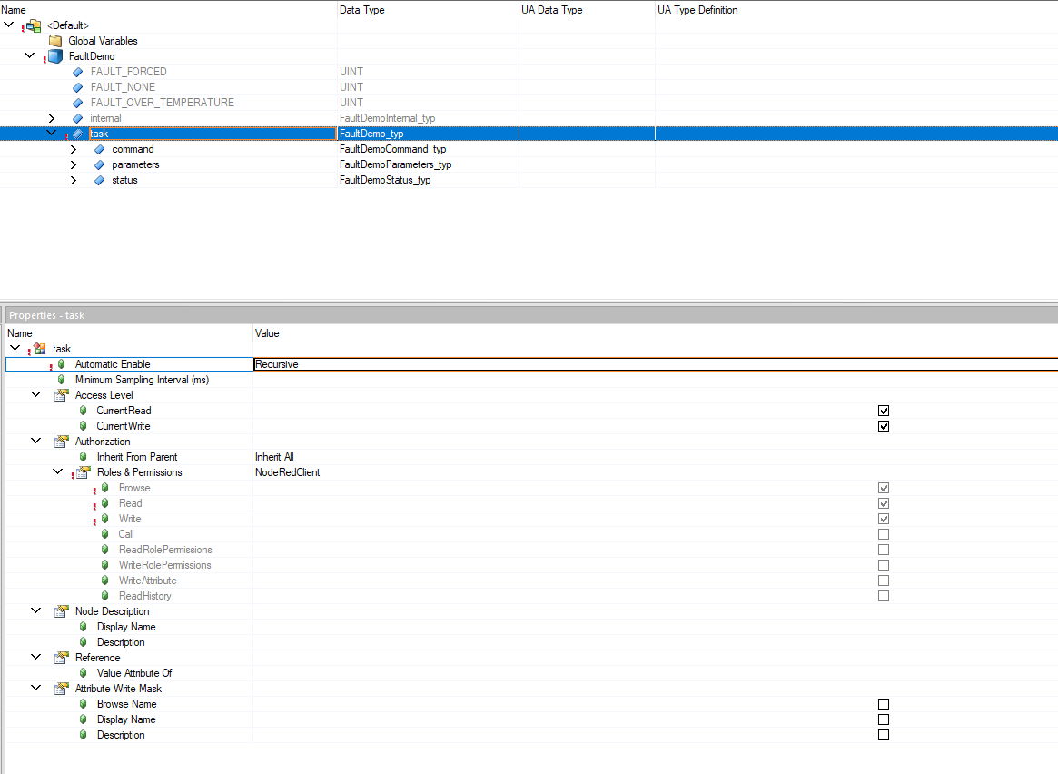
Task: Click the Value Attribute Of property icon
Action: 83,673
